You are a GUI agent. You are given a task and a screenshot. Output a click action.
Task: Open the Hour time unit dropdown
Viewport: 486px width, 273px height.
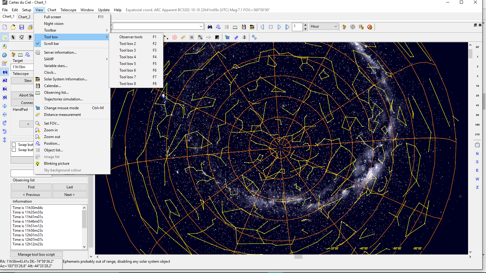tap(324, 26)
